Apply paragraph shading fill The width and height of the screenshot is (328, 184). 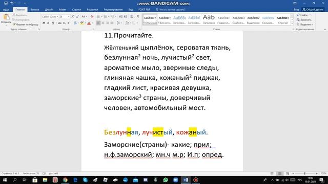point(127,23)
